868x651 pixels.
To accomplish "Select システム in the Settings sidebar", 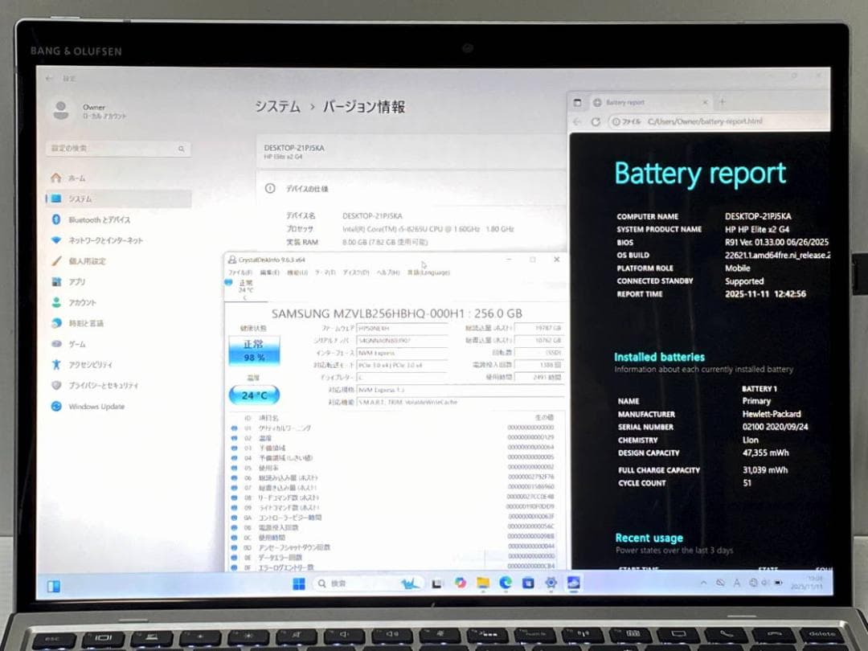I will point(79,199).
